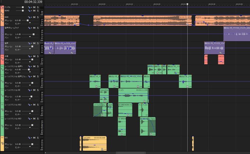Select the purple clip in 音声ボリュームアップ track

pyautogui.click(x=237, y=34)
